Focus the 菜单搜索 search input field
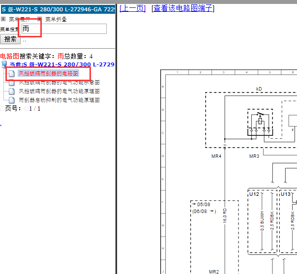The height and width of the screenshot is (274, 297). (x=64, y=29)
